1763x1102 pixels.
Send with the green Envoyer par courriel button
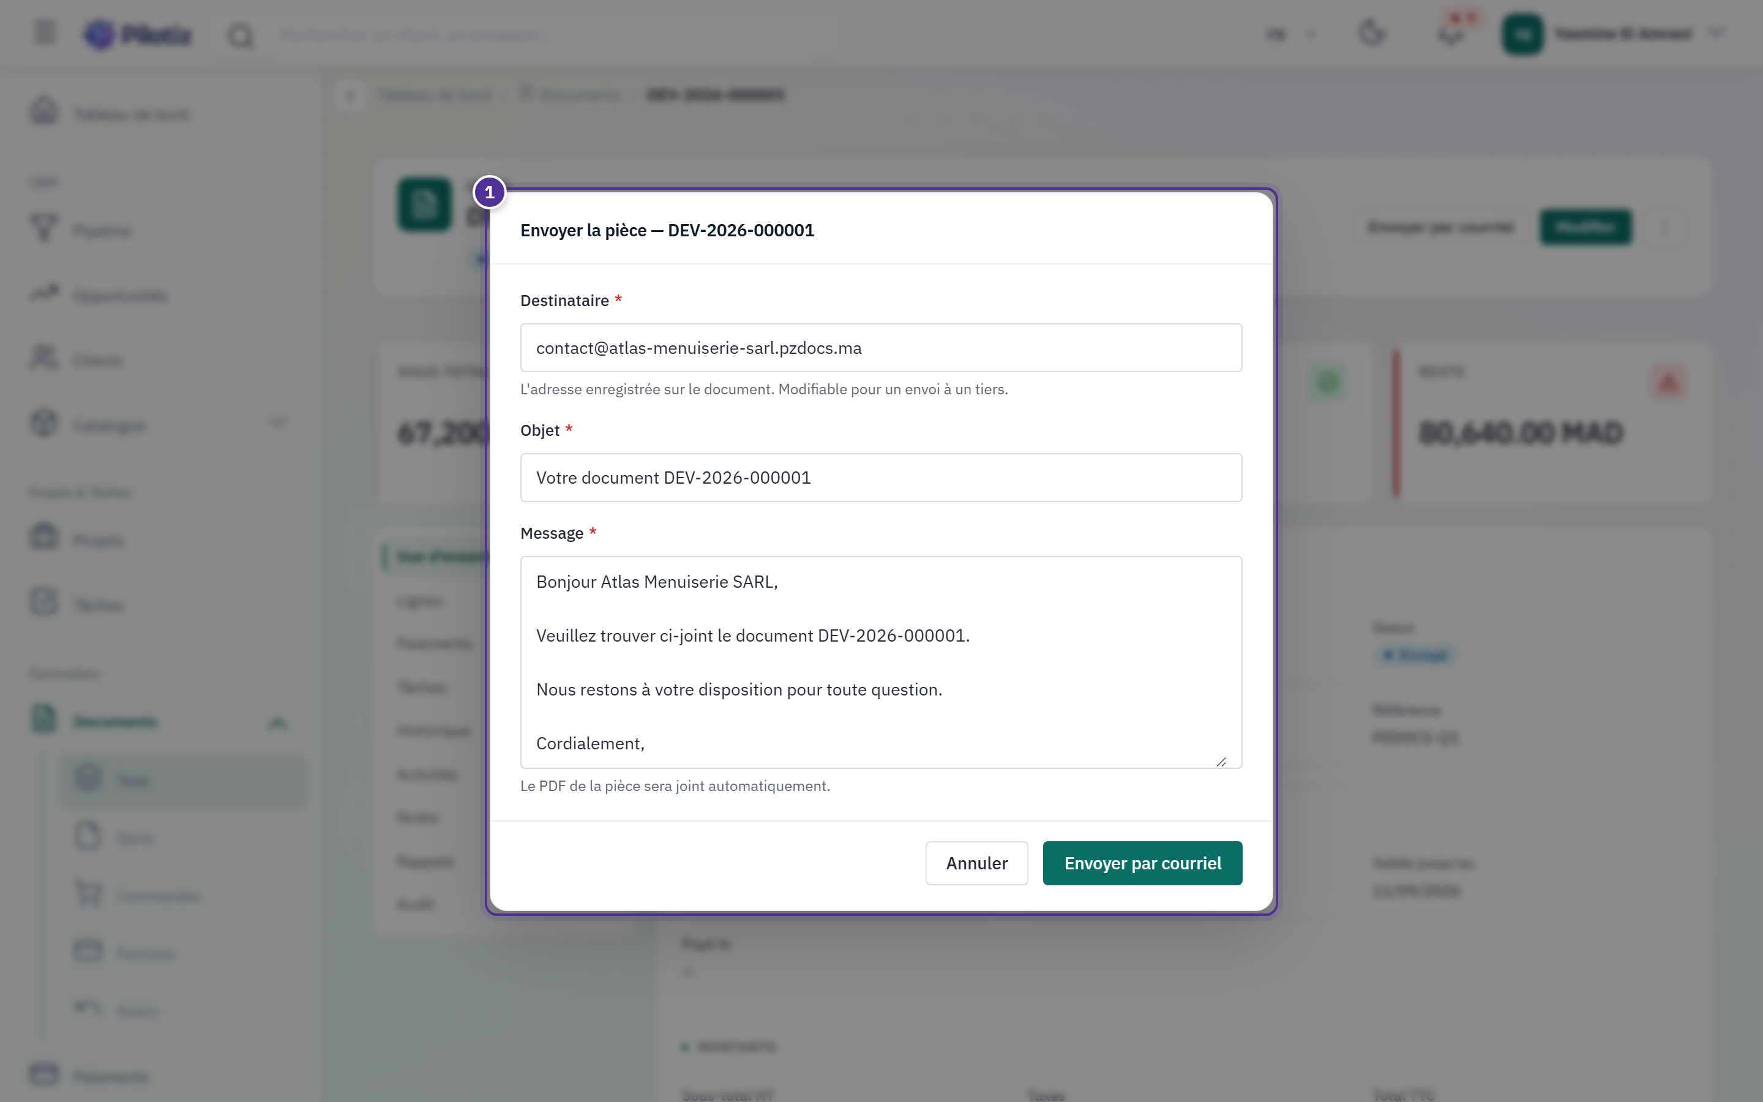[1142, 863]
